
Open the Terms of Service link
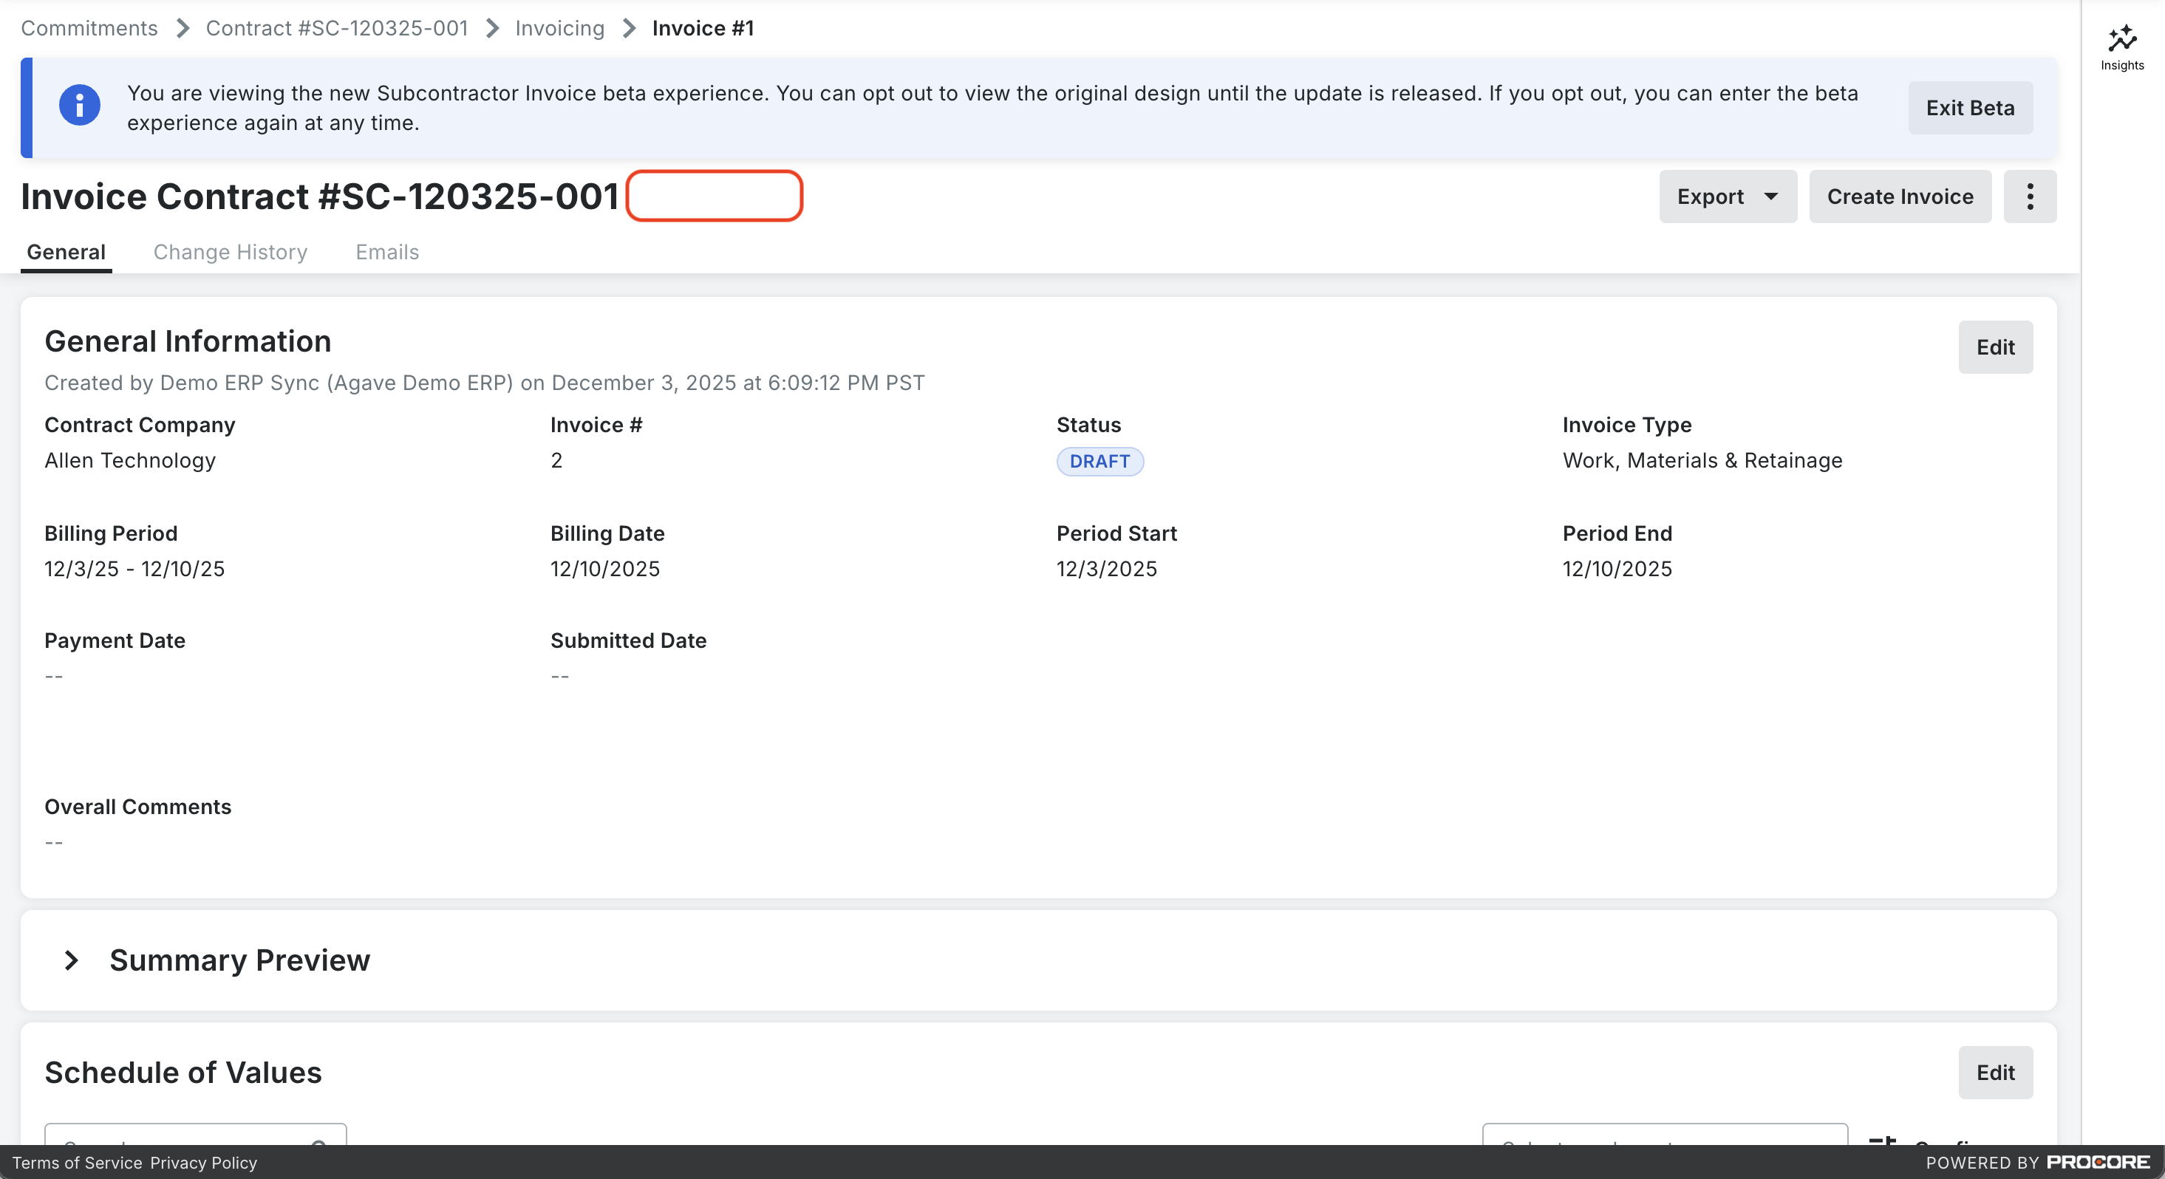pos(77,1163)
